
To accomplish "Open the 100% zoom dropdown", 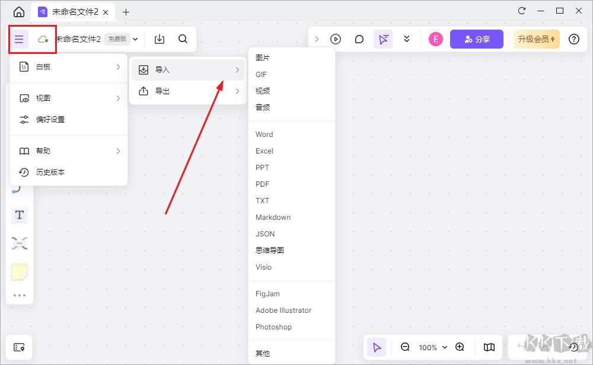I will coord(432,347).
